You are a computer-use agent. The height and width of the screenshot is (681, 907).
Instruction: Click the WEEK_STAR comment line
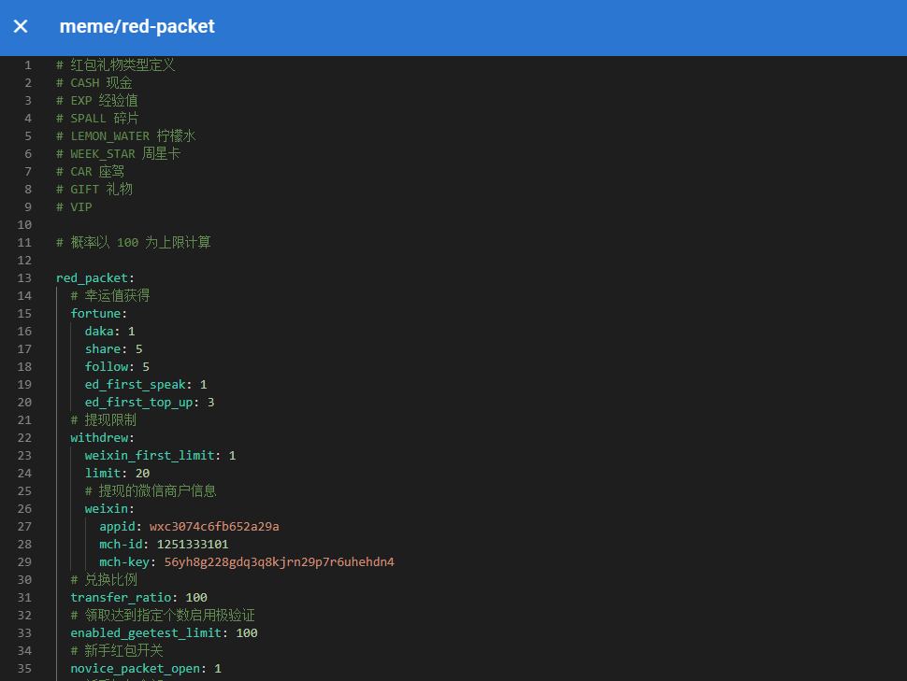pyautogui.click(x=118, y=153)
